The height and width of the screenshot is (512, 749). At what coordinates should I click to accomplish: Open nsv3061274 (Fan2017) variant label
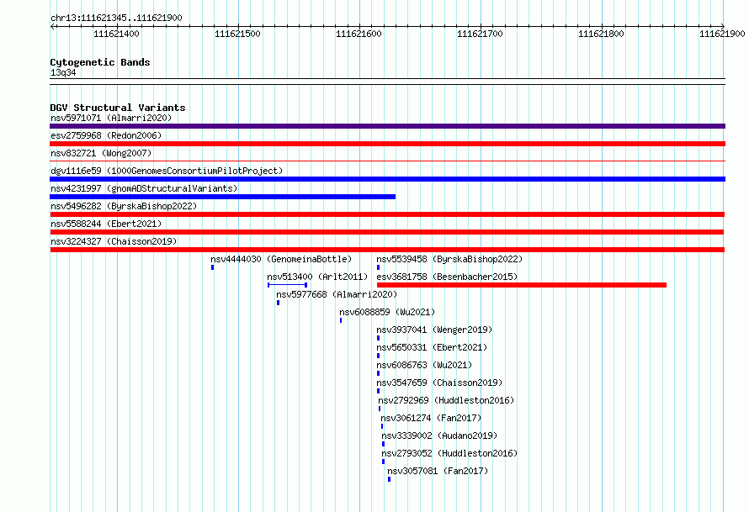click(431, 418)
